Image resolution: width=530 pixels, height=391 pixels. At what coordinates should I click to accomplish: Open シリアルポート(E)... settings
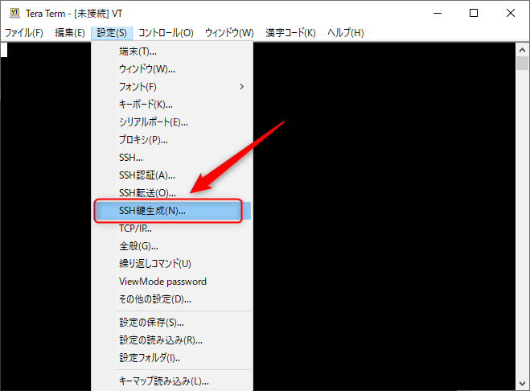pyautogui.click(x=153, y=121)
